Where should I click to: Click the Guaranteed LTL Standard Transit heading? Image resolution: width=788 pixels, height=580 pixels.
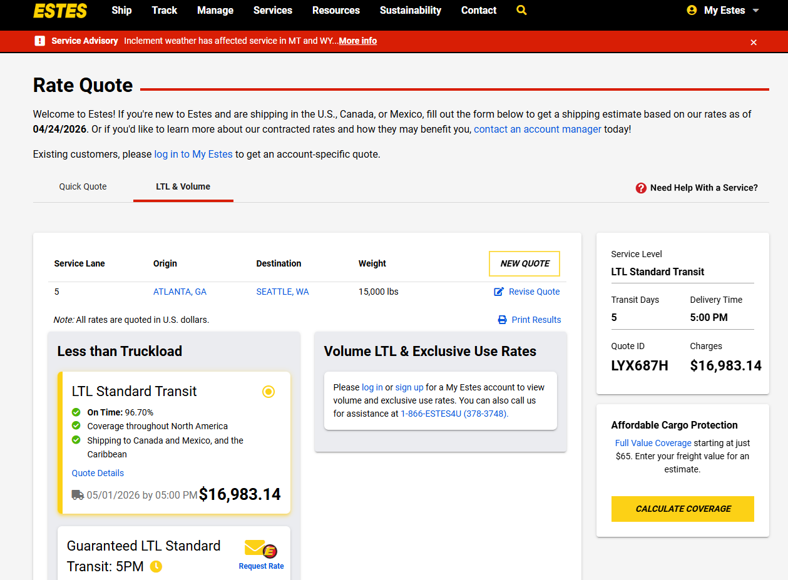pos(144,556)
